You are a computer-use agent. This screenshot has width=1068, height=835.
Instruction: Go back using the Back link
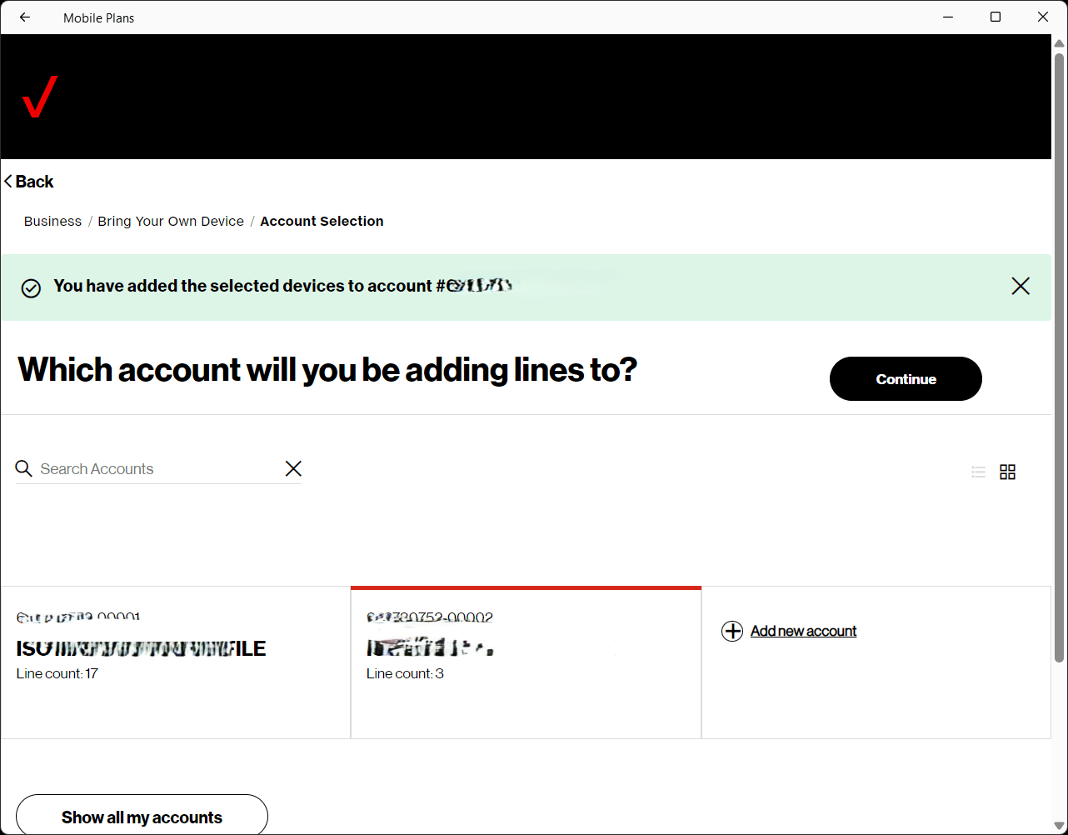click(x=29, y=182)
